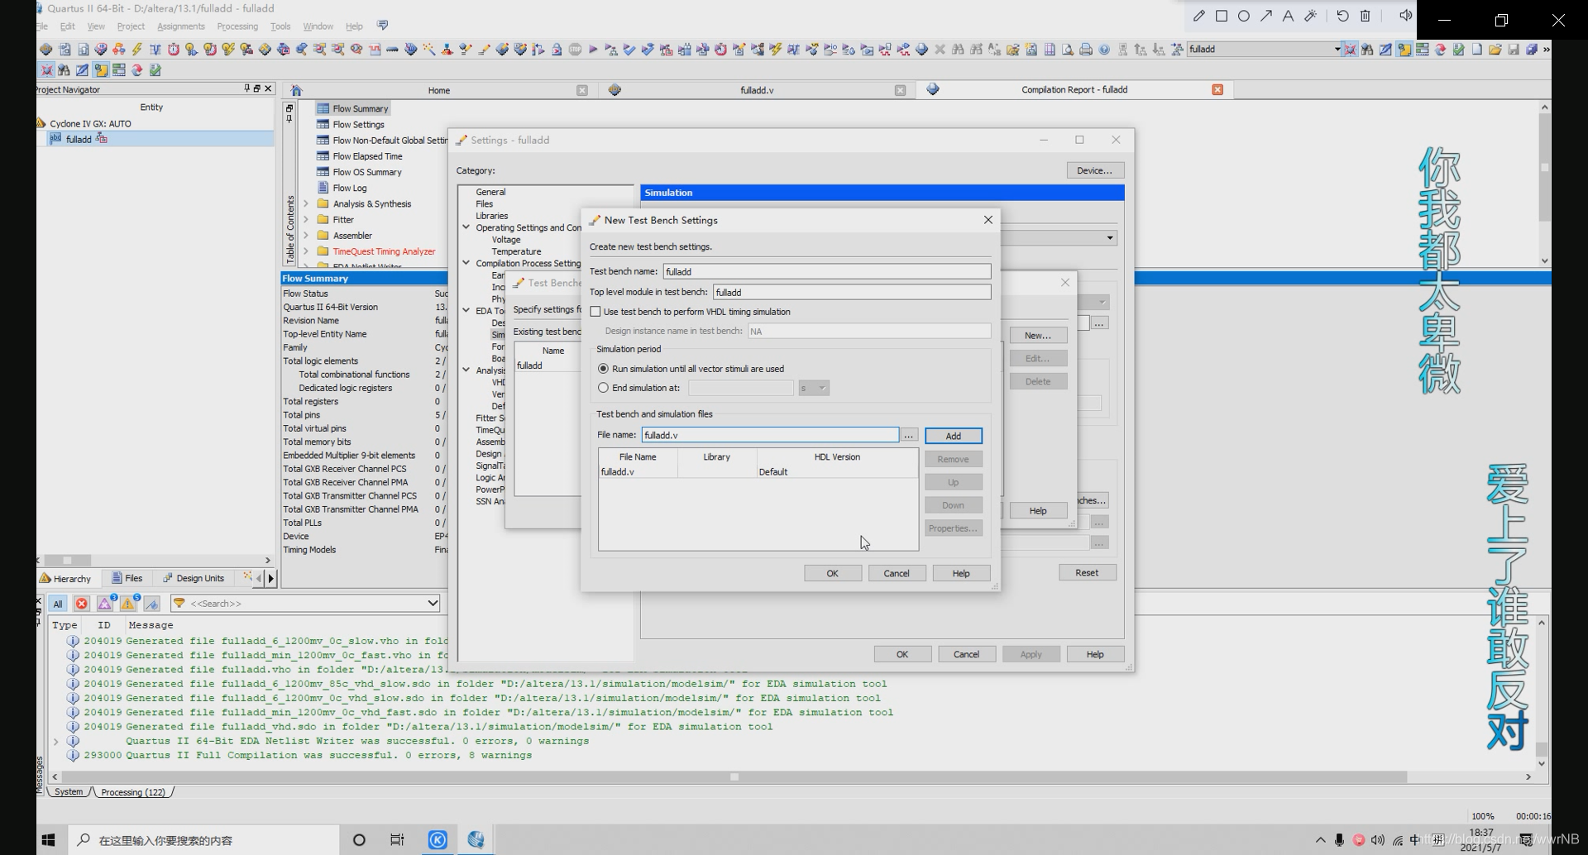Viewport: 1588px width, 855px height.
Task: Toggle the warning messages filter icon
Action: [x=129, y=604]
